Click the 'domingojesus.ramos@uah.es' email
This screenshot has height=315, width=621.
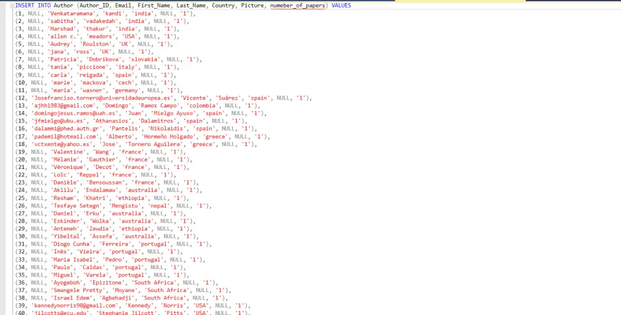coord(75,113)
